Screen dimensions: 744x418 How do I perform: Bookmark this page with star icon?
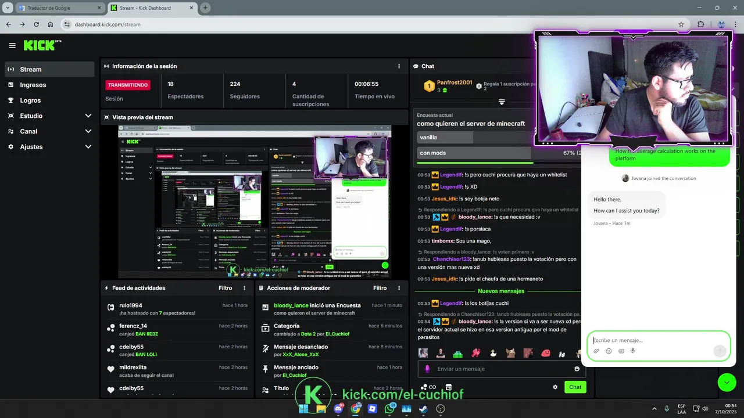point(681,24)
